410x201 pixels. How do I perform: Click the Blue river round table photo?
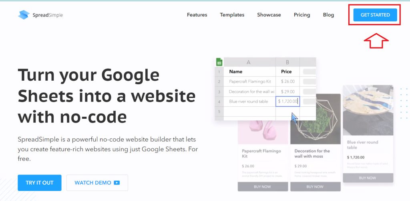tap(368, 110)
